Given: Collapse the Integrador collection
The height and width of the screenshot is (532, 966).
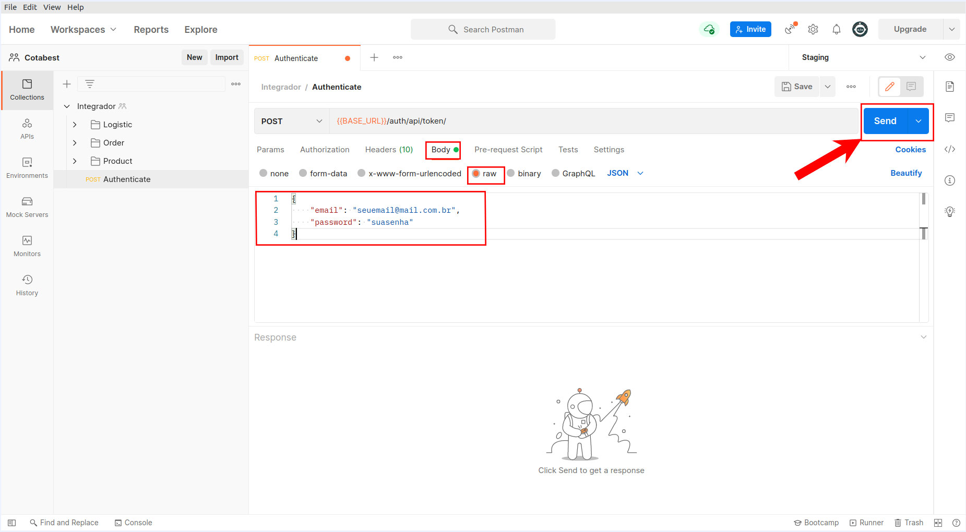Looking at the screenshot, I should click(x=67, y=106).
